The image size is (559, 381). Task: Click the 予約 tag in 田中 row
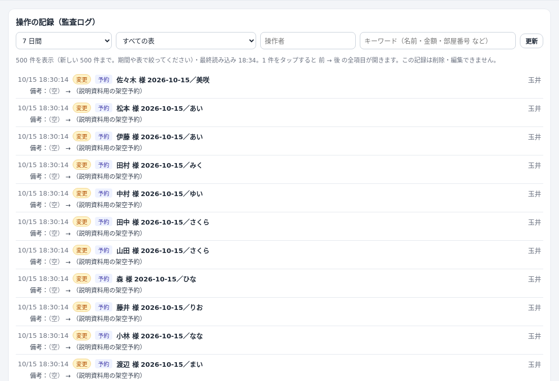[x=104, y=222]
